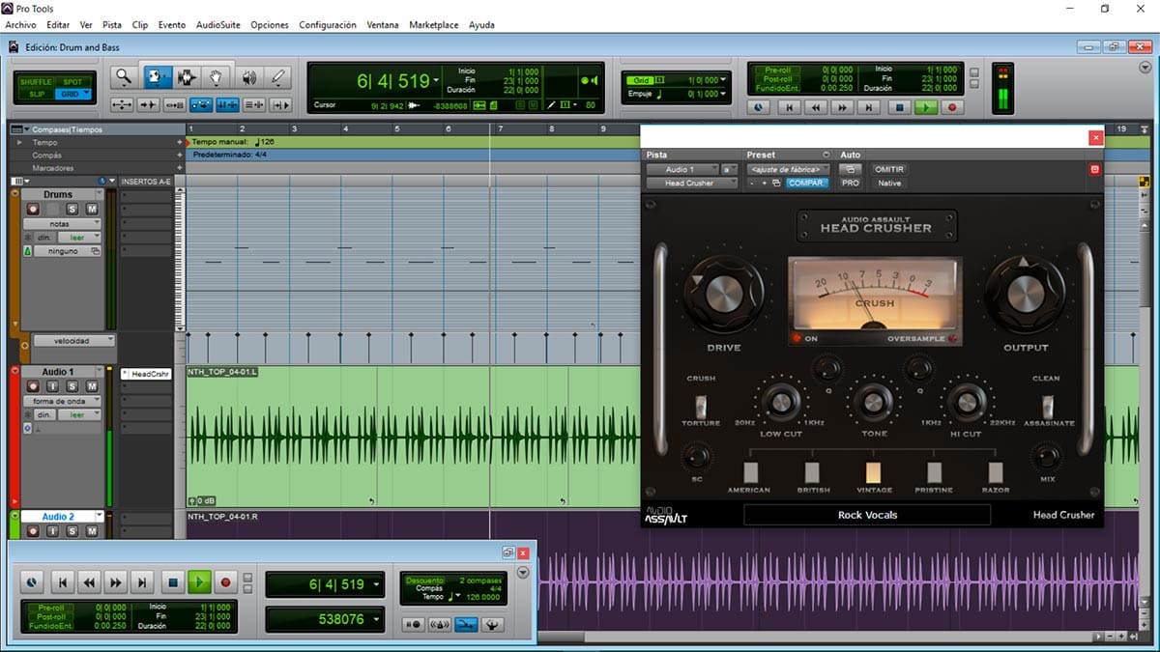1160x652 pixels.
Task: Click Stop in the floating Transport window
Action: [x=172, y=582]
